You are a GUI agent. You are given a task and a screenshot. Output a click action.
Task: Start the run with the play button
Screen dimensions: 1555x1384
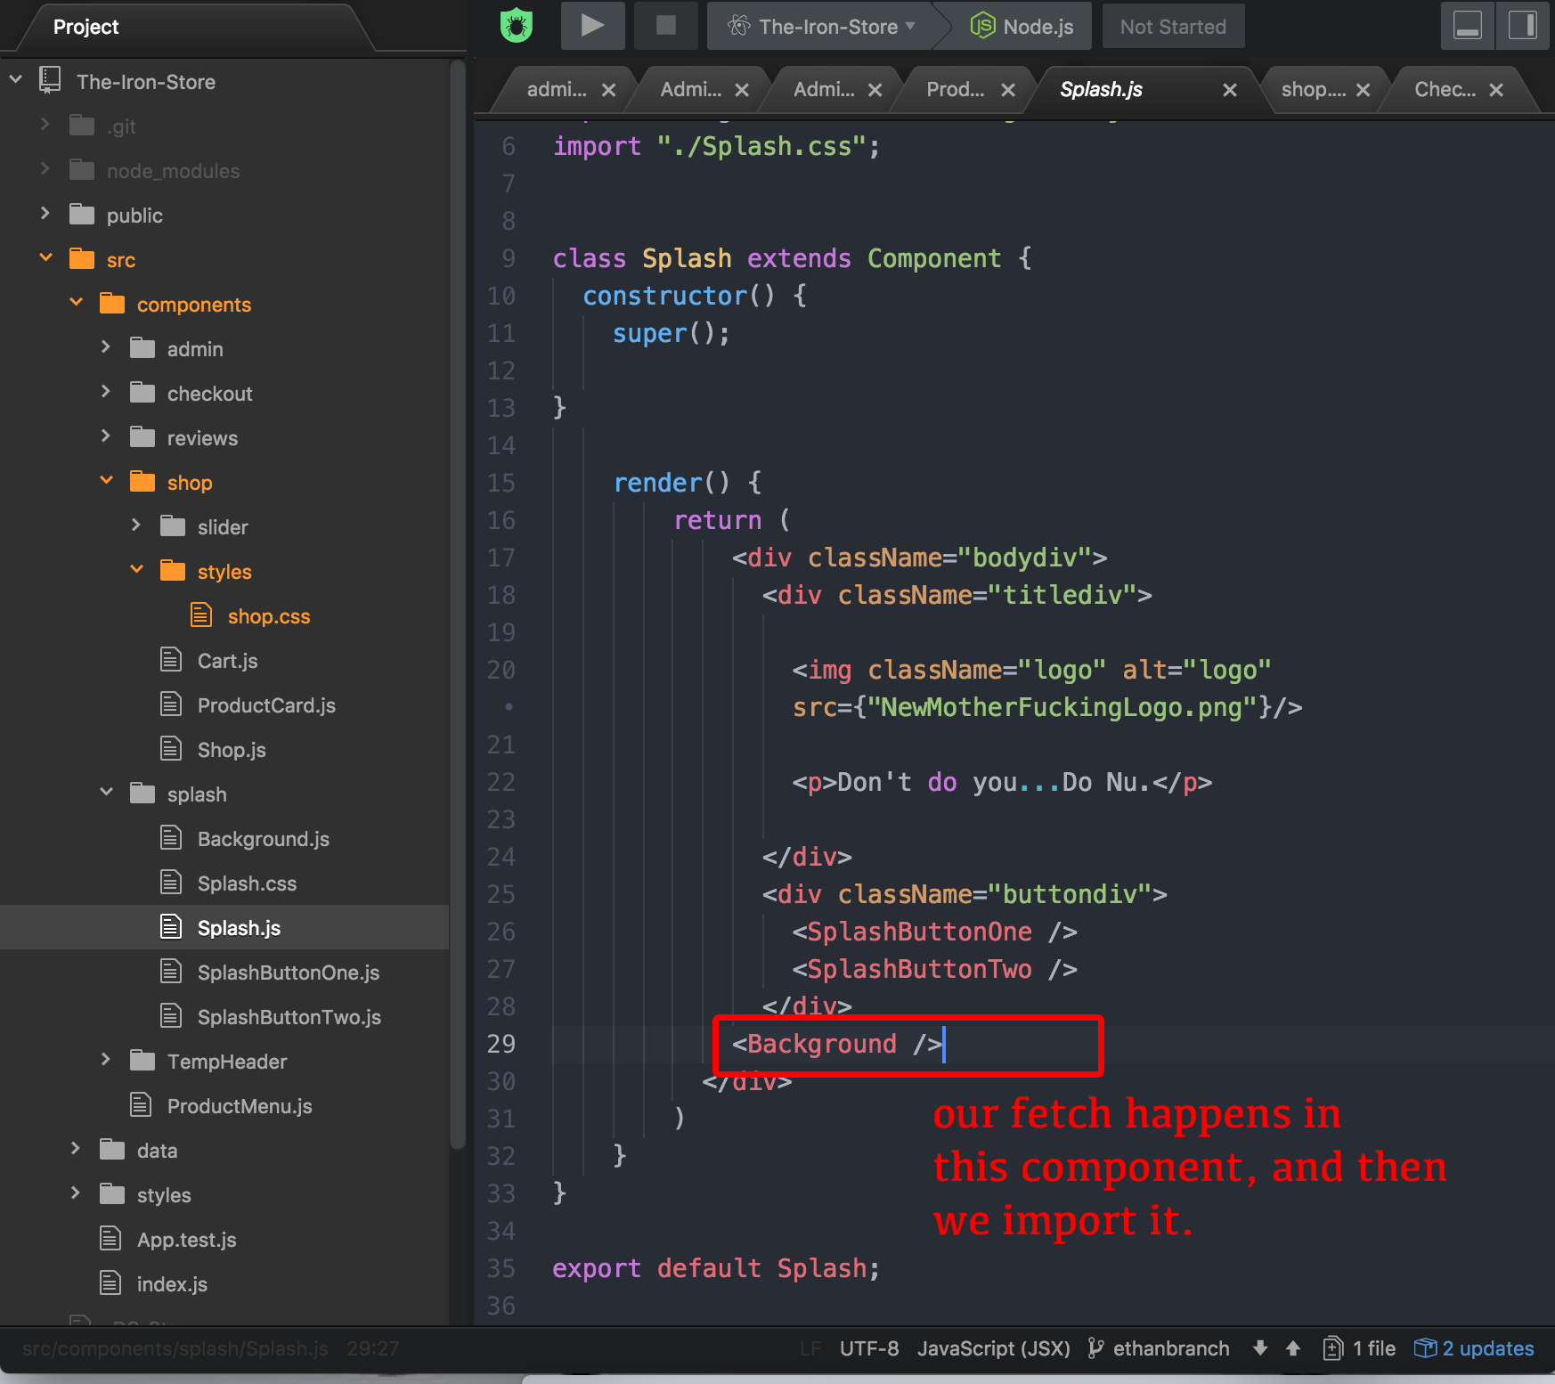592,26
